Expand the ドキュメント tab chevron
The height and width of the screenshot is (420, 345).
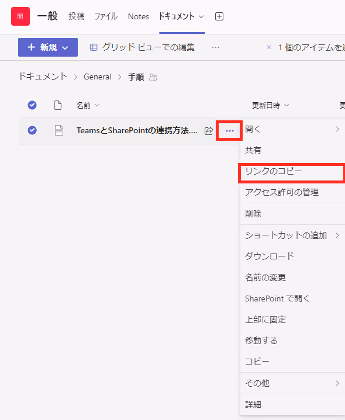coord(201,16)
